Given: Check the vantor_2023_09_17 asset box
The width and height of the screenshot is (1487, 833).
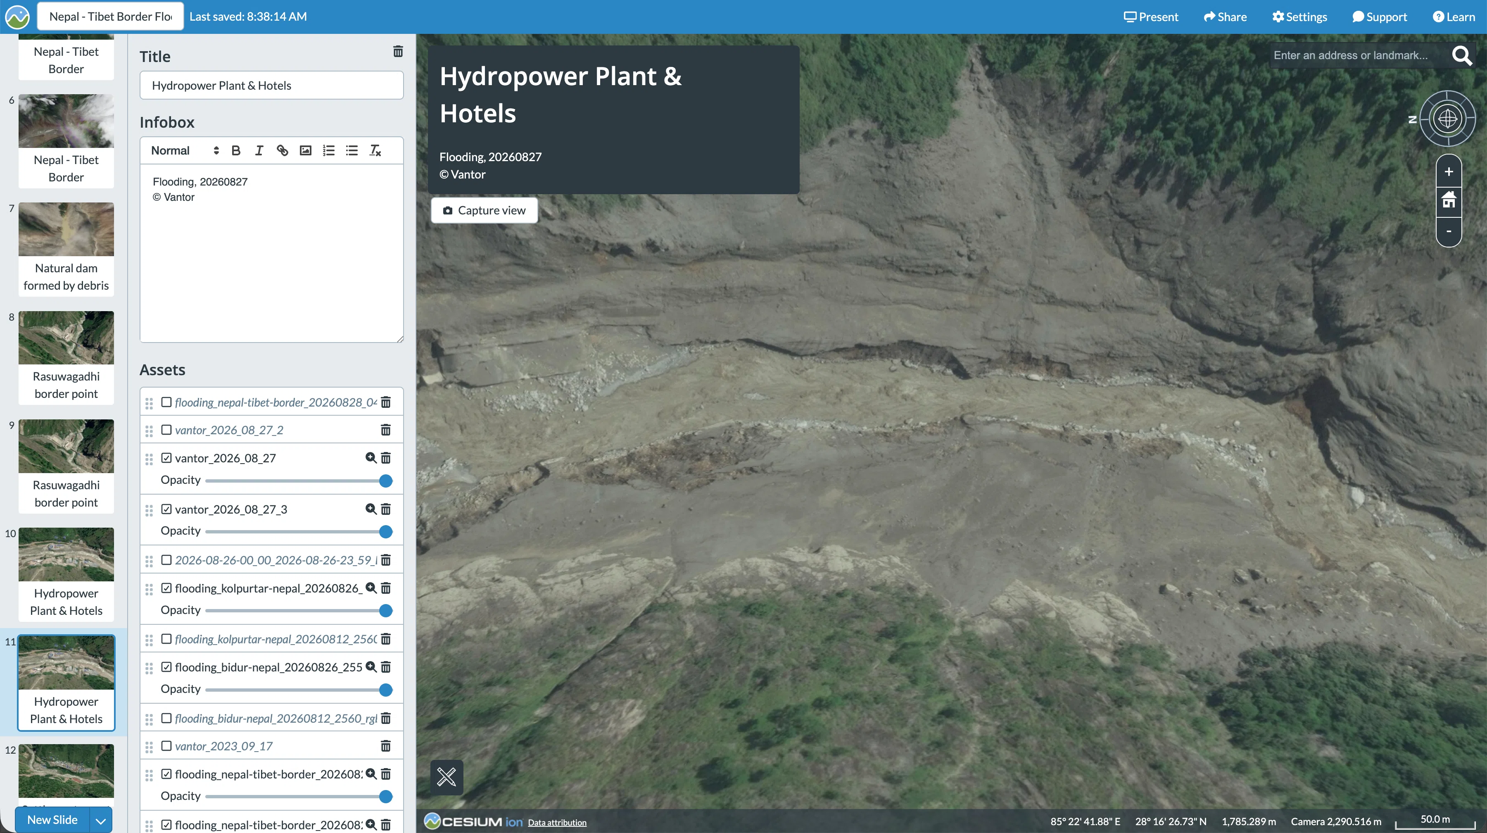Looking at the screenshot, I should (166, 746).
